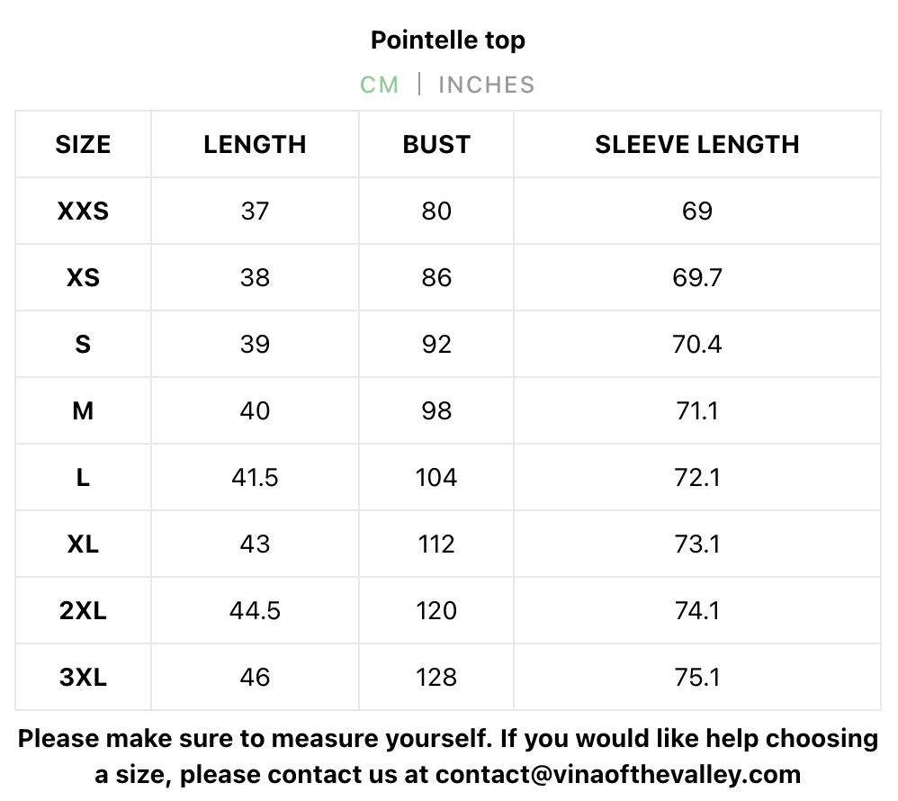
Task: Switch to the INCHES unit tab
Action: [486, 85]
